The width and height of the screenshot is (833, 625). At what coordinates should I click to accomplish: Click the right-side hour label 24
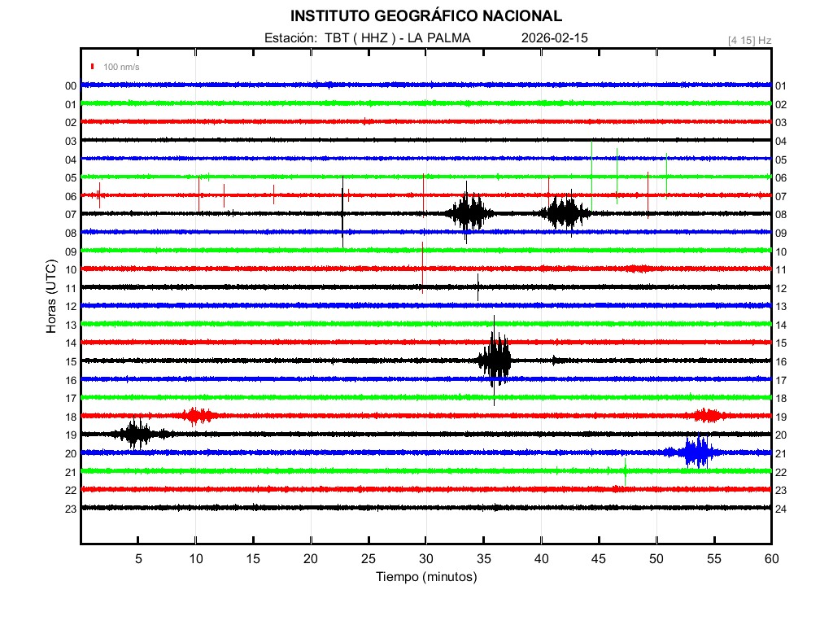pyautogui.click(x=780, y=509)
